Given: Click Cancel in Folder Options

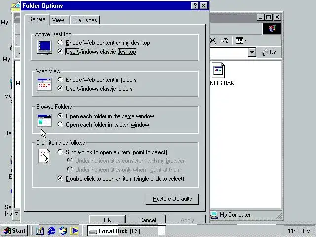Looking at the screenshot, I should coord(147,219).
